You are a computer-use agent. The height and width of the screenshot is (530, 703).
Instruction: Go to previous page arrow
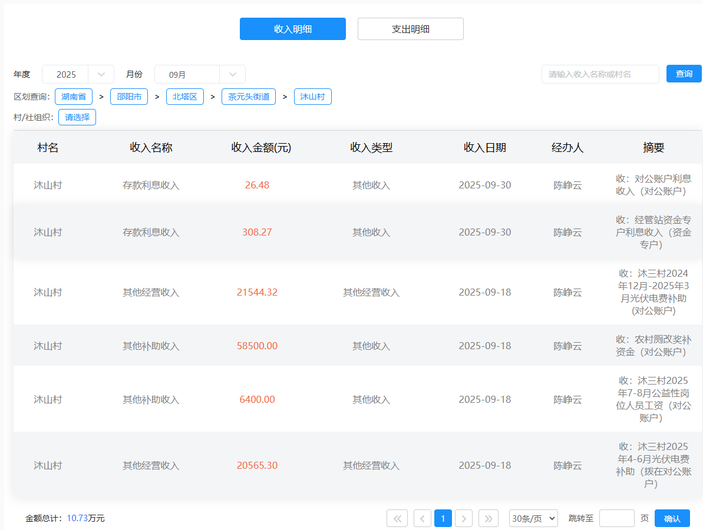tap(423, 518)
